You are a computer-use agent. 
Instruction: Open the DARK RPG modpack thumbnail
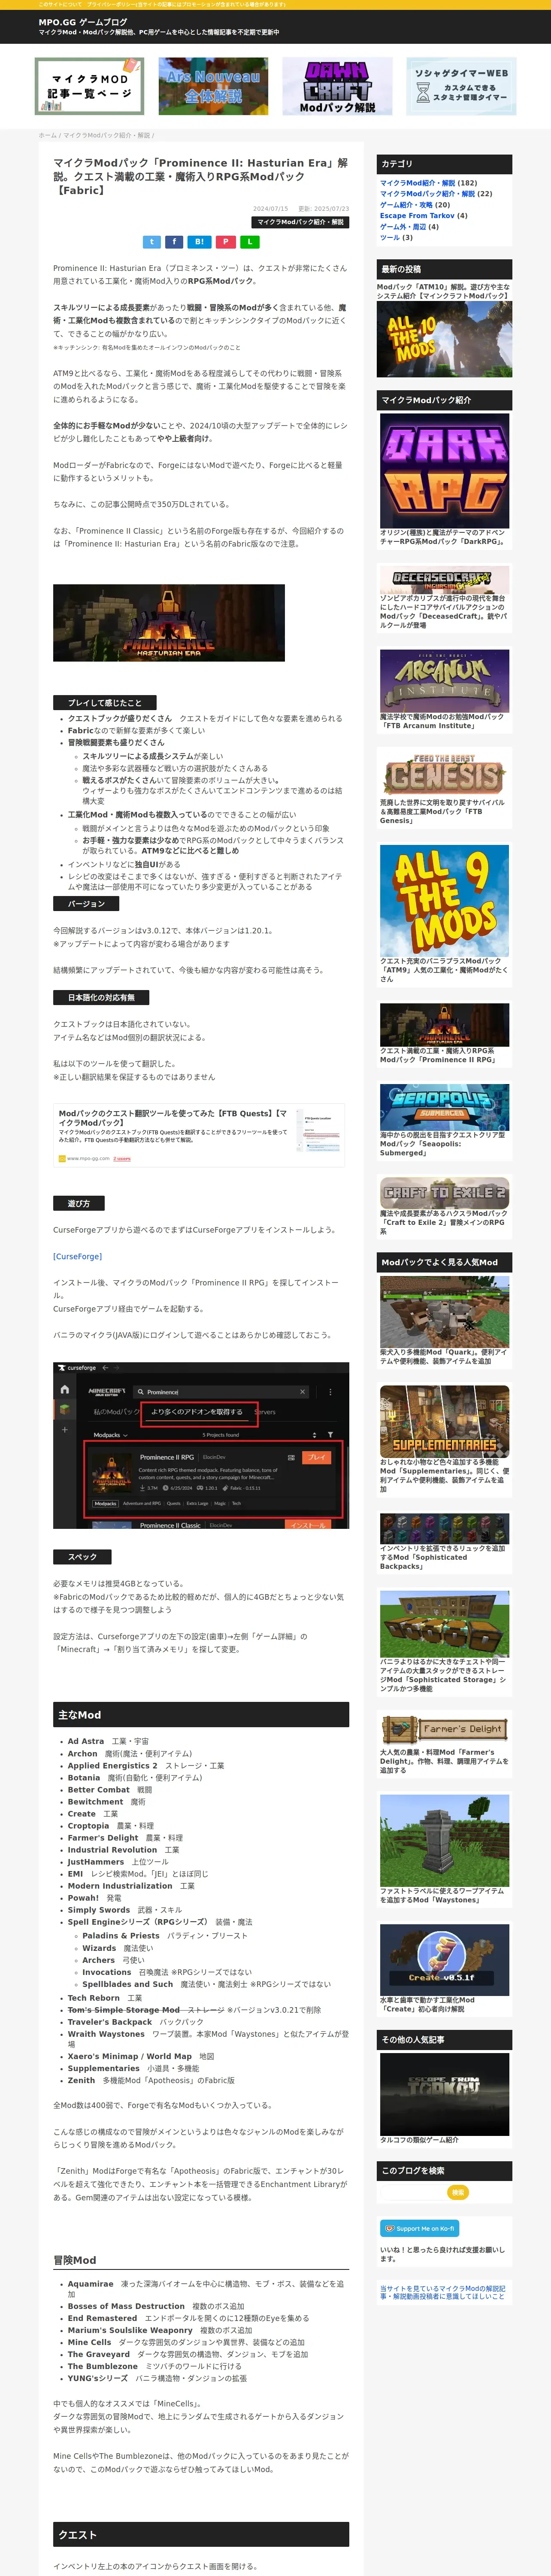coord(445,471)
